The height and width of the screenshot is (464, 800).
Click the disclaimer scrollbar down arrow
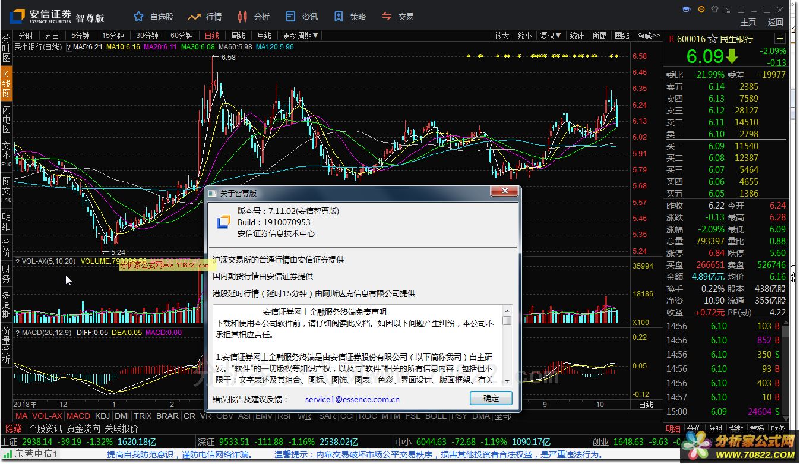tap(507, 380)
